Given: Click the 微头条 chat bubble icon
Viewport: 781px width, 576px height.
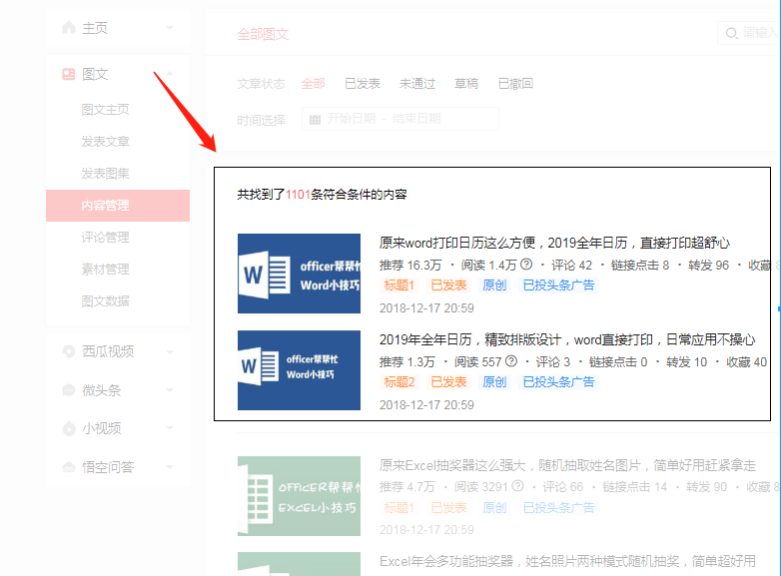Looking at the screenshot, I should coord(69,389).
